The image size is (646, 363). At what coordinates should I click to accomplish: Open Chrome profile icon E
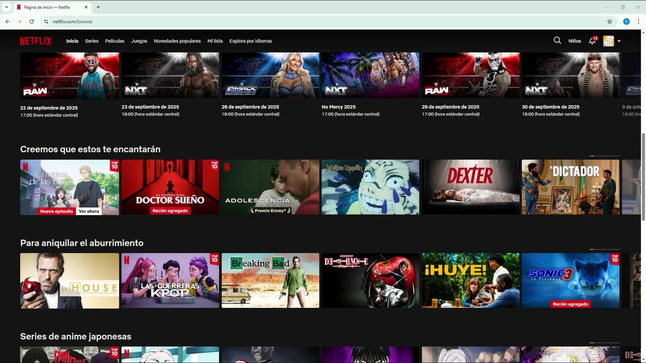[x=626, y=22]
